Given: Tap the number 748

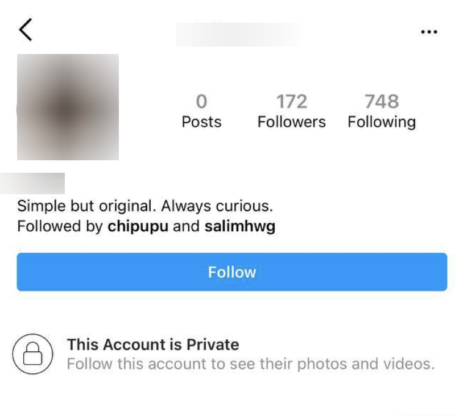Looking at the screenshot, I should click(x=382, y=102).
